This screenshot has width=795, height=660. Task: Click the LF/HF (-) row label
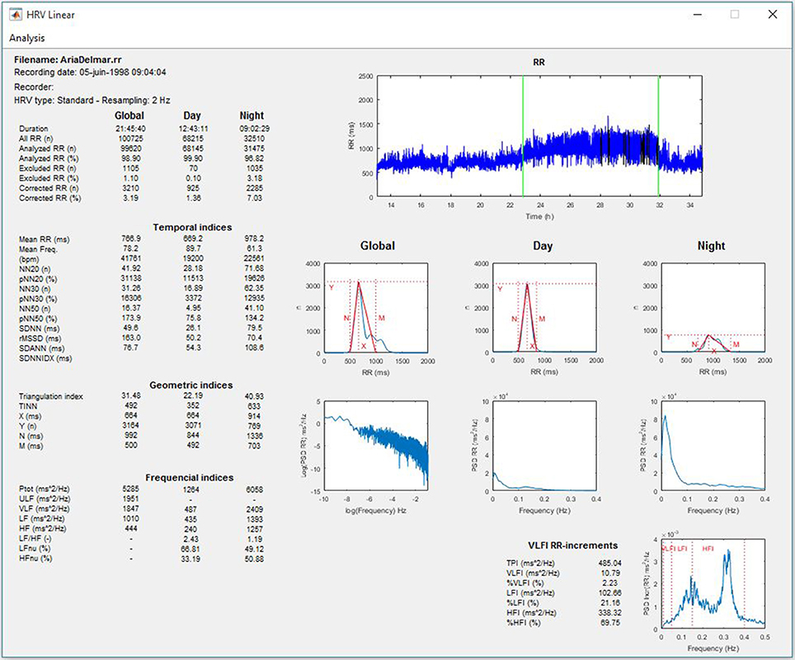[35, 539]
